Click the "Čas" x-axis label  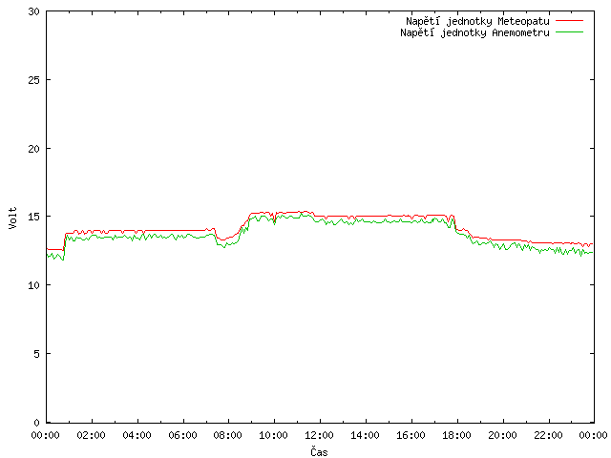coord(319,451)
